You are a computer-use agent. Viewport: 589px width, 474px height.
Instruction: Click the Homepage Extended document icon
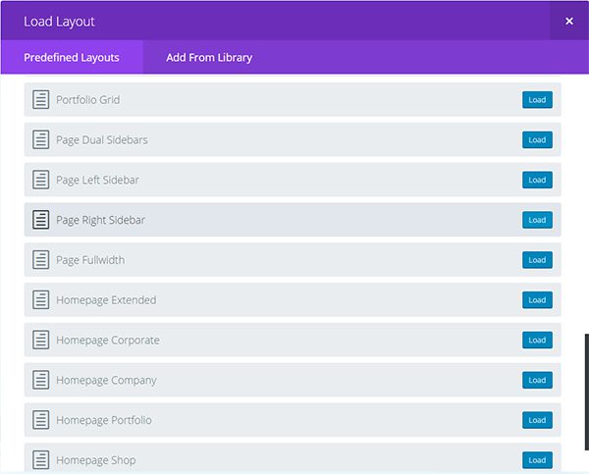[40, 300]
